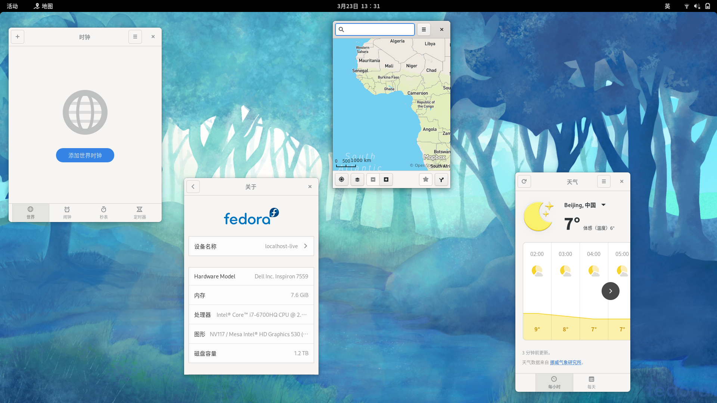Switch to the stopwatch (秒表) tab

coord(103,212)
